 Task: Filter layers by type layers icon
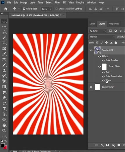121,31
